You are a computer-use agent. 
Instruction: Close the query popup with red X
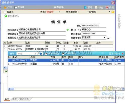(122, 53)
